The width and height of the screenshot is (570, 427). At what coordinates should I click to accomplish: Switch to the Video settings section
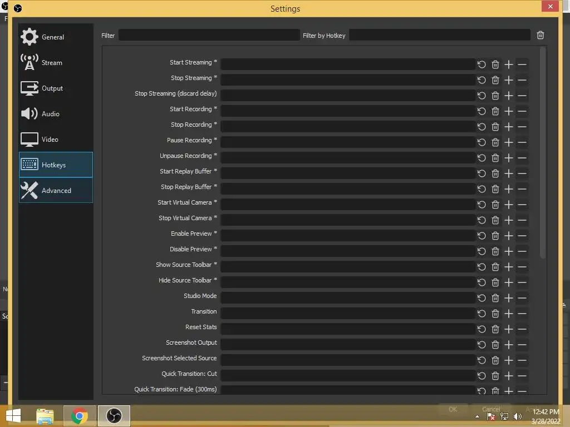pos(56,140)
